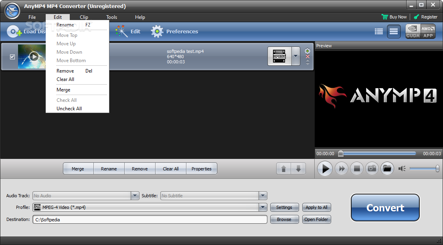The width and height of the screenshot is (443, 245).
Task: Click the softpedia test.mp4 file name
Action: [x=185, y=51]
